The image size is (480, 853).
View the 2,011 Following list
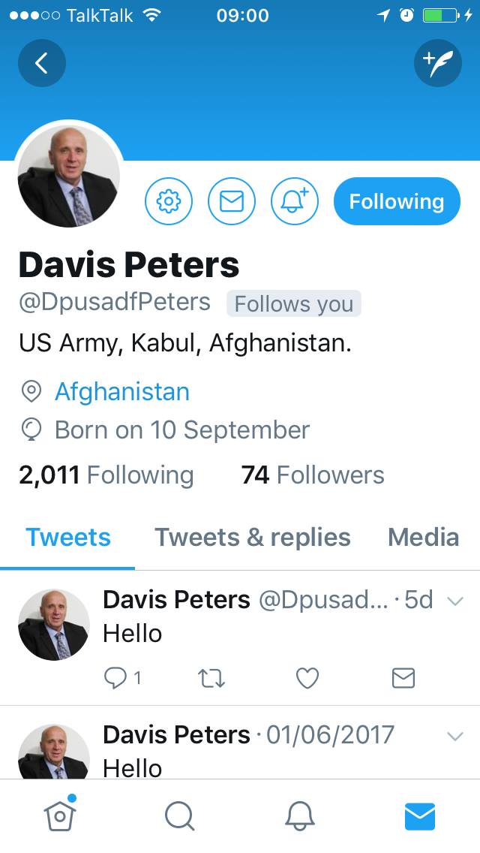coord(106,475)
